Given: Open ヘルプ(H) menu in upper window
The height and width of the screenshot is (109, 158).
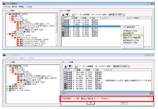Looking at the screenshot, I should click(x=29, y=7).
